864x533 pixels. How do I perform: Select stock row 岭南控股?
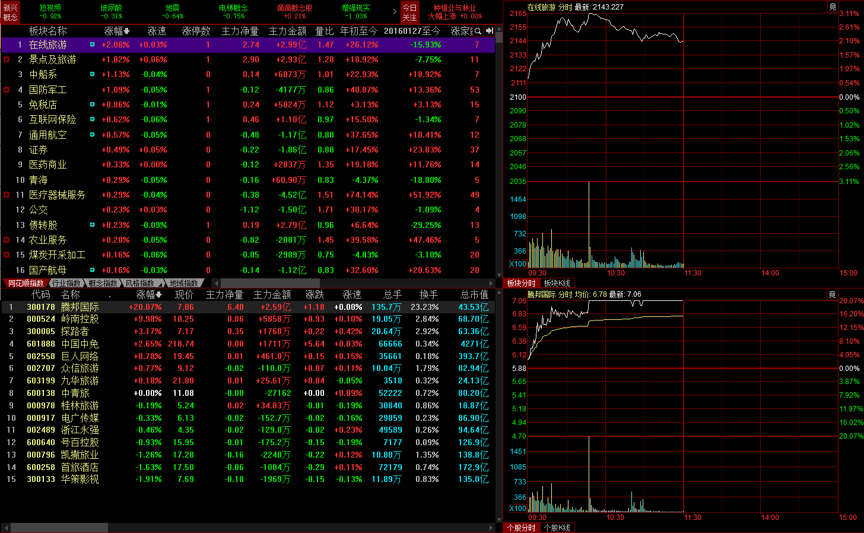[x=247, y=319]
